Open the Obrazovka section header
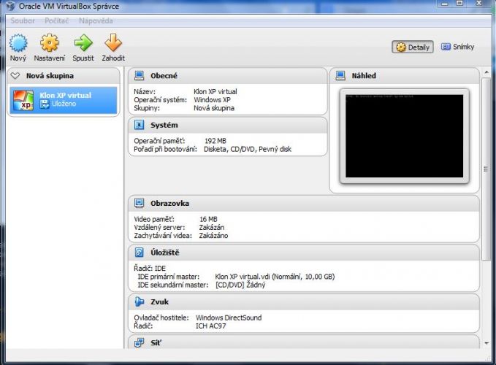Viewport: 496px width, 365px height. (x=304, y=203)
